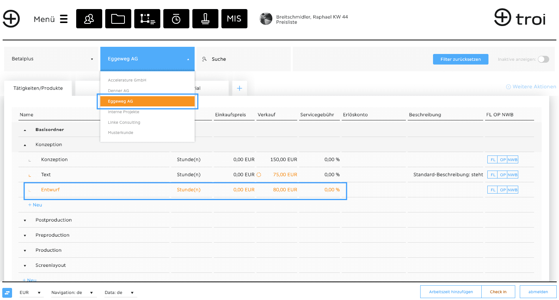Screen dimensions: 559x300
Task: Click the Suche search field
Action: pyautogui.click(x=243, y=59)
